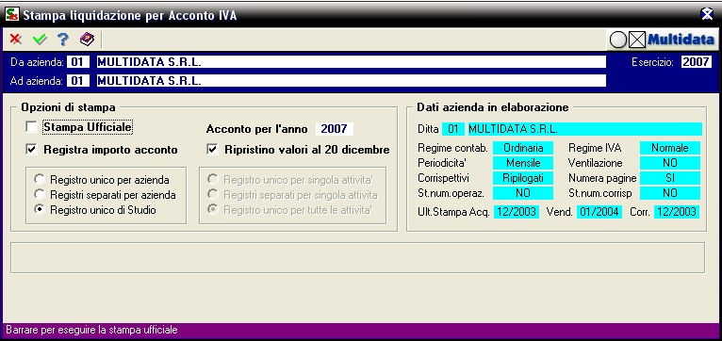
Task: Uncheck Registra importo acconto
Action: pos(31,150)
